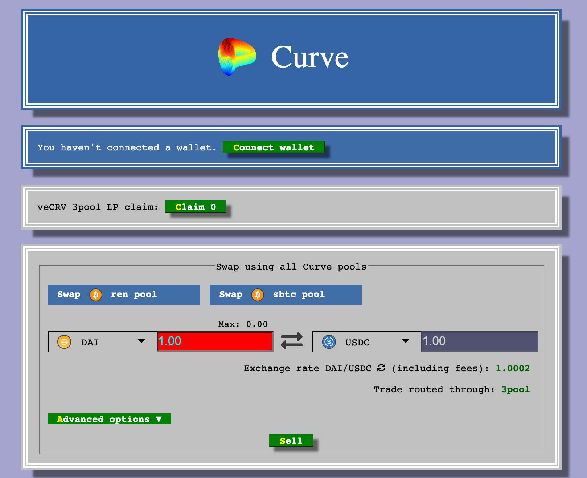Click the Bitcoin icon in sbtc pool
The width and height of the screenshot is (587, 478).
pos(258,295)
